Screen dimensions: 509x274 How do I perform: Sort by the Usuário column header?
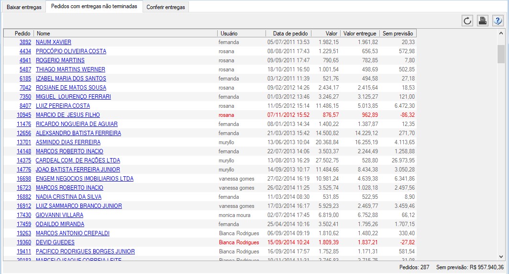tap(229, 34)
